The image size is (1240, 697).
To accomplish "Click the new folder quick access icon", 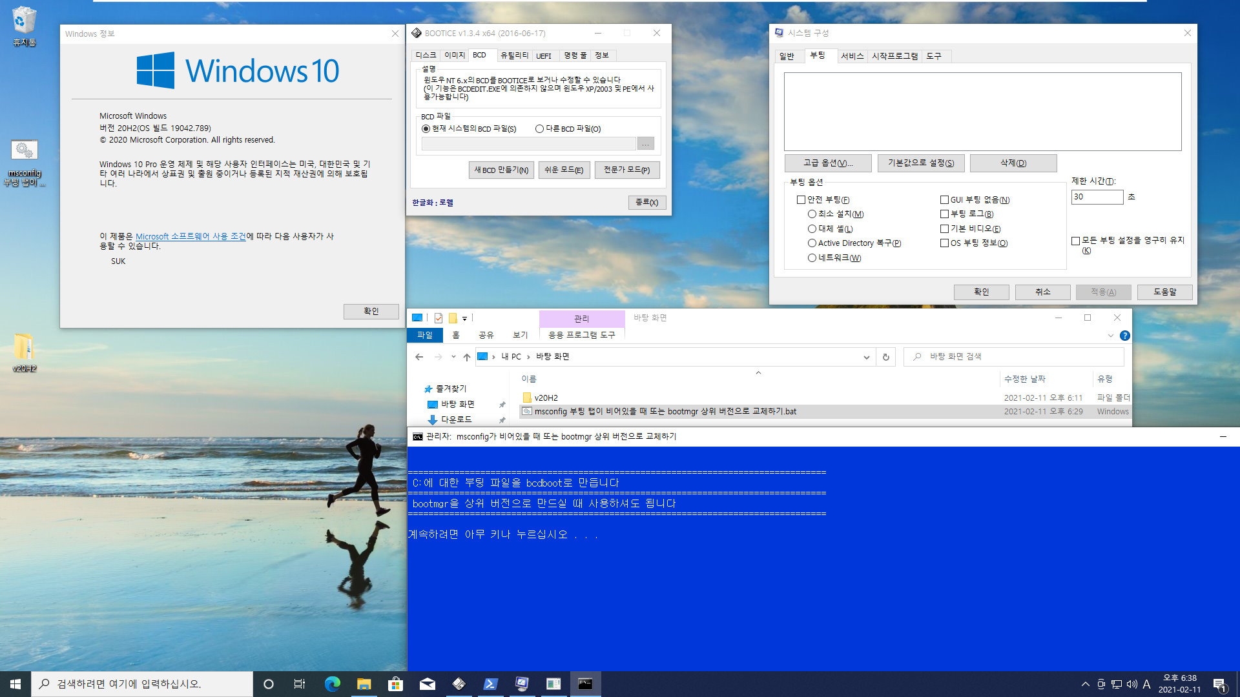I will pos(453,318).
